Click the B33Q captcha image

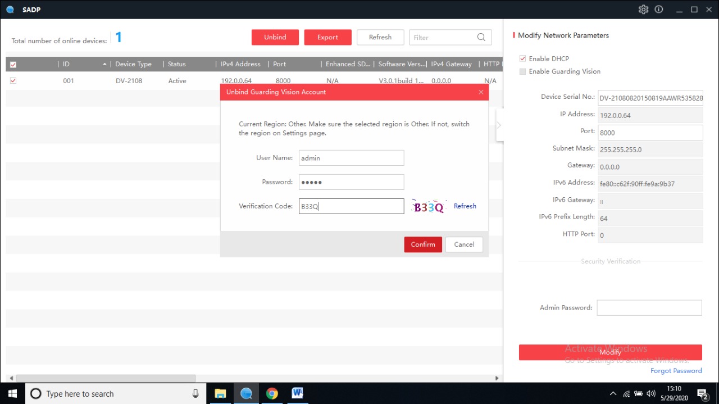point(429,207)
